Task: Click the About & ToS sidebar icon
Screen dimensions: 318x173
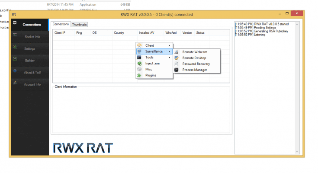Action: [15, 71]
